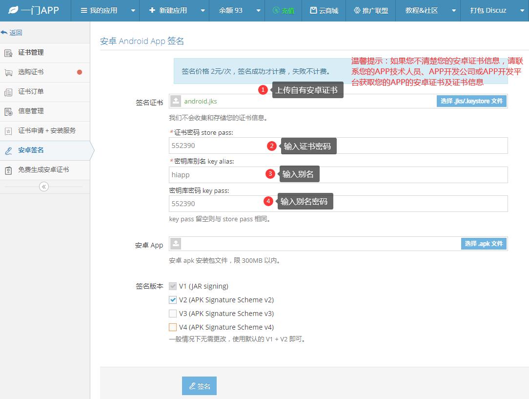Viewport: 529px width, 399px height.
Task: Click '一般情况下无需更改' hint text
Action: [x=238, y=339]
